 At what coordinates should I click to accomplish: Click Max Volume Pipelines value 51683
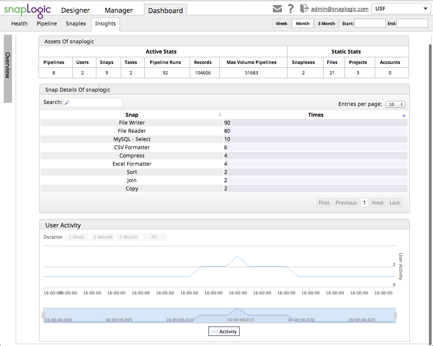coord(251,73)
